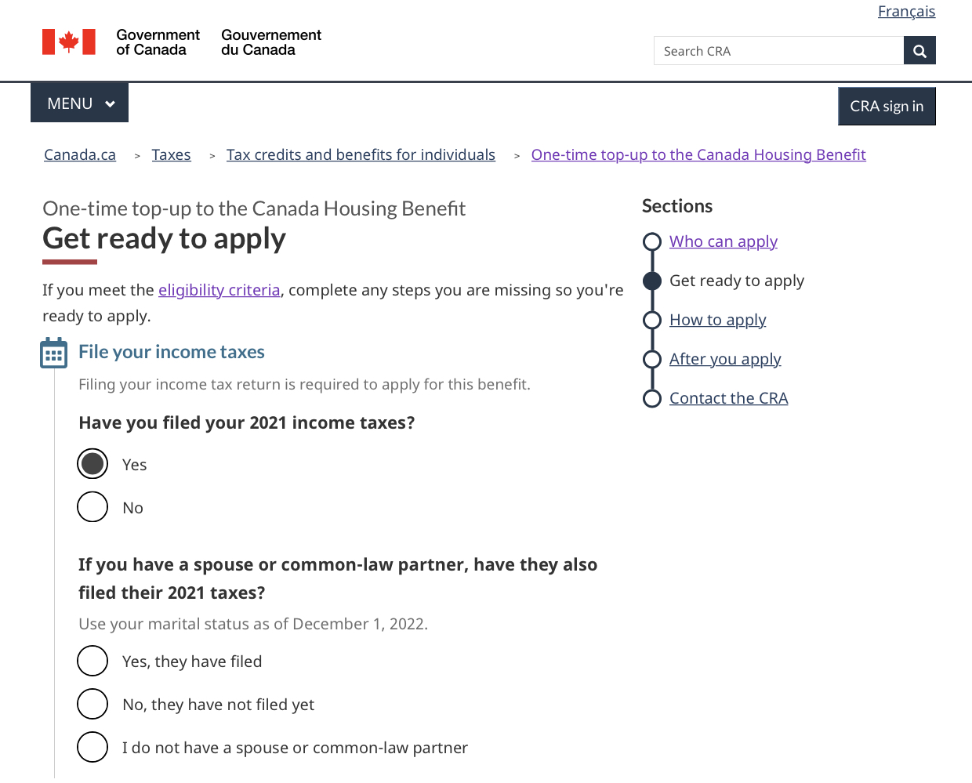Choose Yes, they have filed option

tap(92, 661)
